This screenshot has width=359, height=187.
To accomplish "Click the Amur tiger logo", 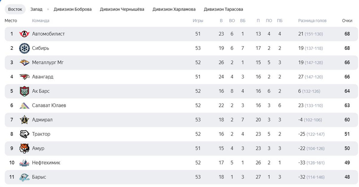I will point(24,148).
